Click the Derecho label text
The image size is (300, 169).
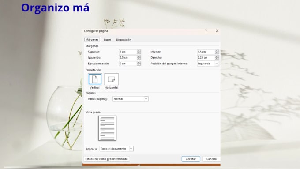click(156, 58)
